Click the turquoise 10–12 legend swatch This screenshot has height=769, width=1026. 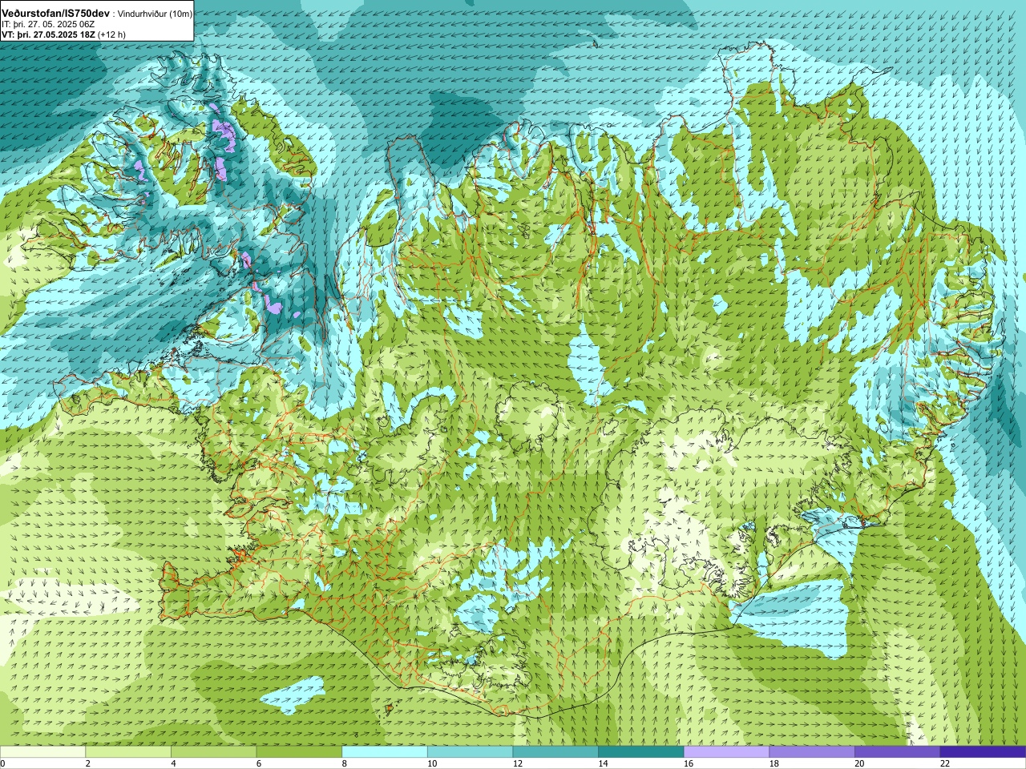pos(470,751)
